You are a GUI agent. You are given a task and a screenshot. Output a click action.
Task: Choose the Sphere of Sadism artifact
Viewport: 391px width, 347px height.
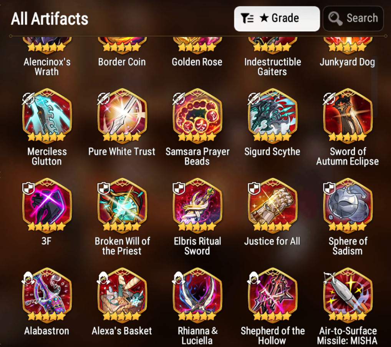pos(348,206)
